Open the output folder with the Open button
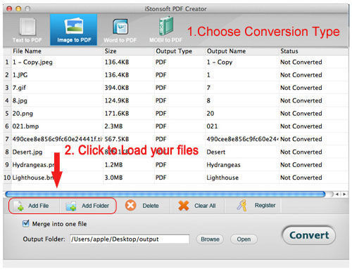 (244, 239)
